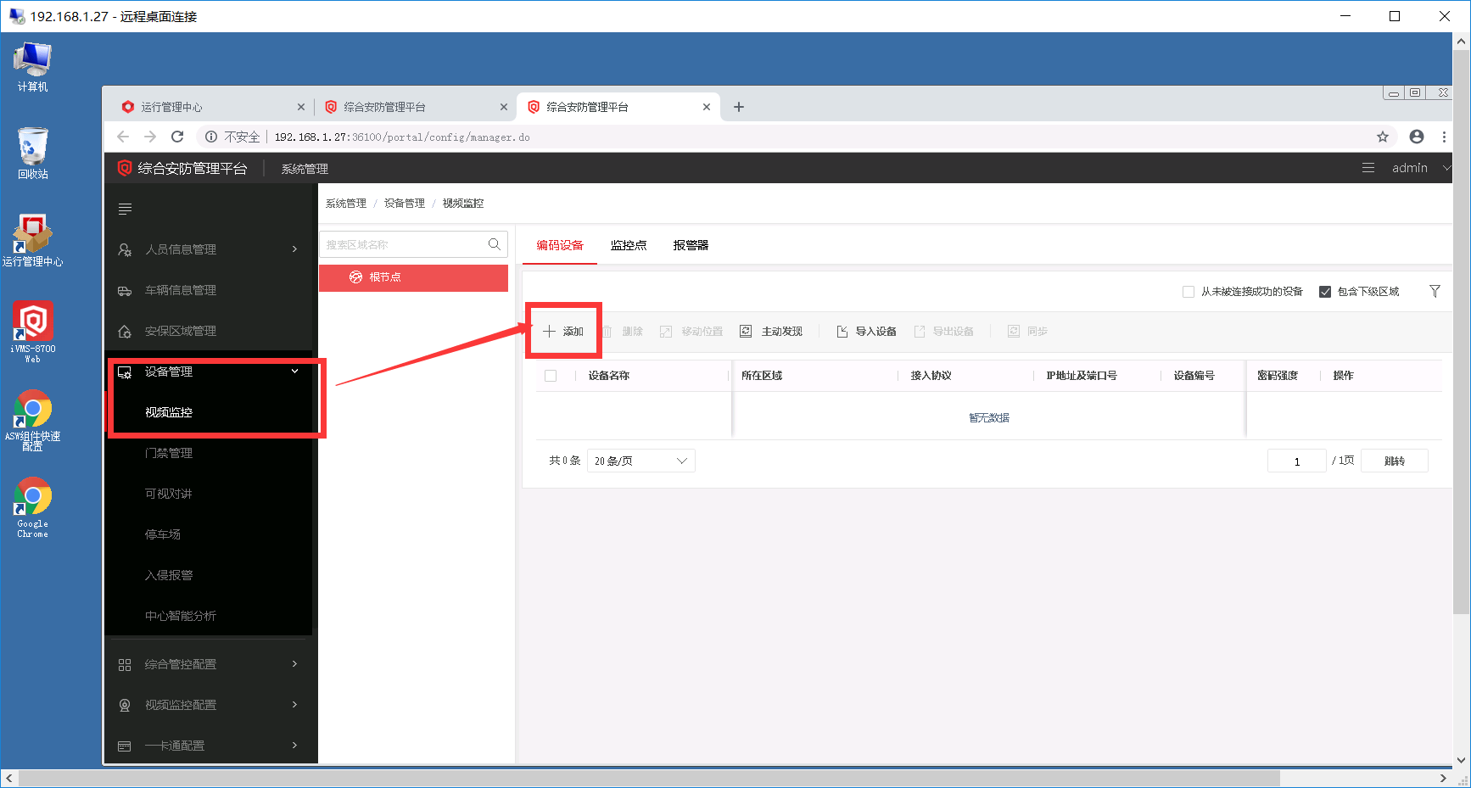Viewport: 1471px width, 788px height.
Task: Open the 添加 (Add device) tool
Action: pos(563,331)
